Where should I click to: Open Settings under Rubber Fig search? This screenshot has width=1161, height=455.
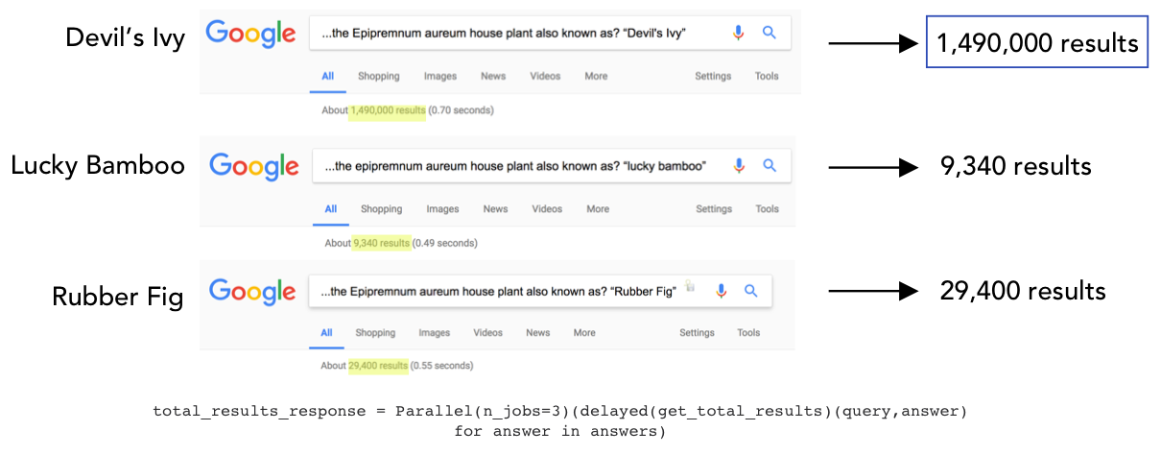[697, 333]
